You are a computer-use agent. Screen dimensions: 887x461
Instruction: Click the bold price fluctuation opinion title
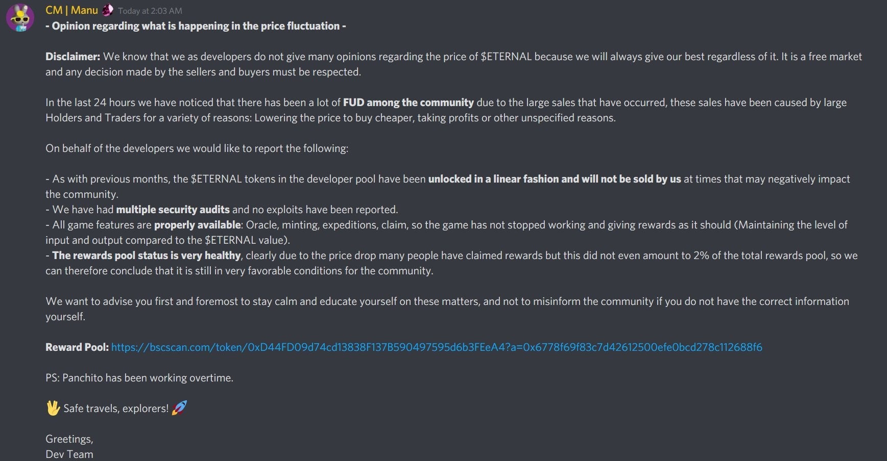click(x=196, y=26)
